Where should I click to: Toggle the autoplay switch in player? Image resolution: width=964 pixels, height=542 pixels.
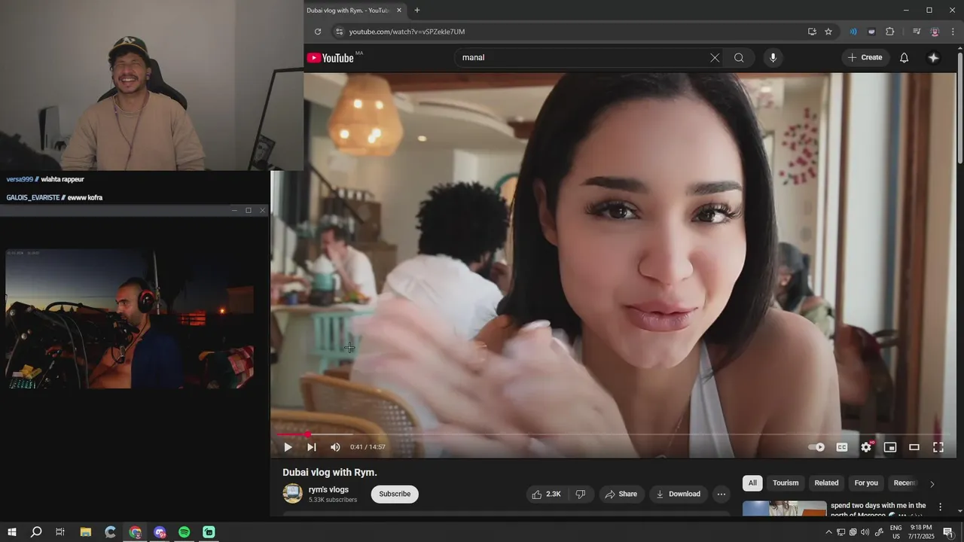point(816,447)
